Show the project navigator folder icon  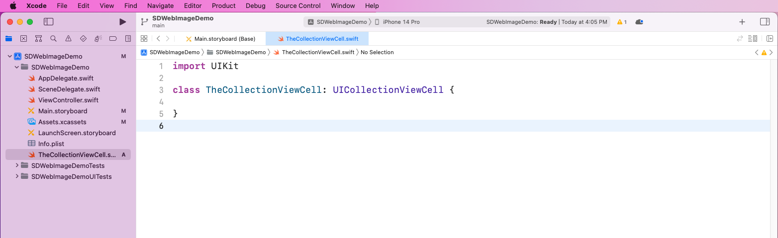click(8, 38)
